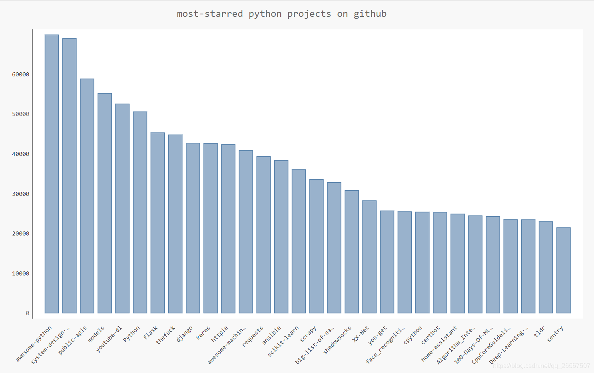
Task: Select the flask bar
Action: coord(157,223)
